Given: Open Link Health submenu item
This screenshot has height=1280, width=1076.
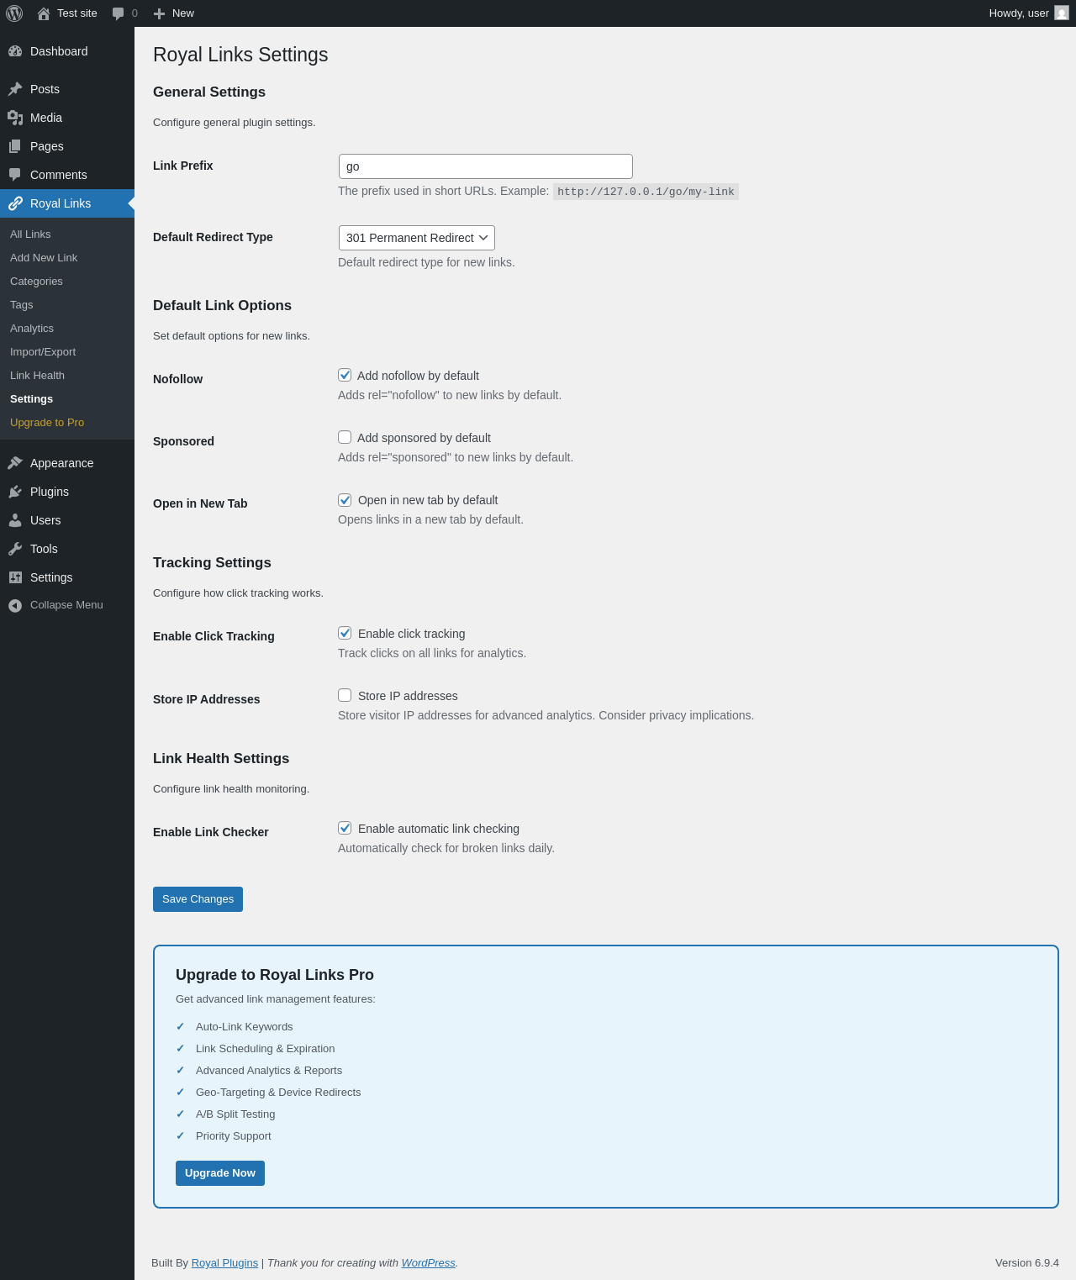Looking at the screenshot, I should click(37, 376).
